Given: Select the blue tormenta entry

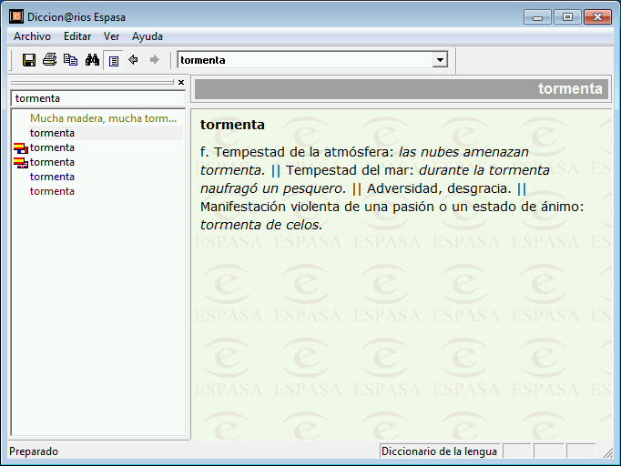Looking at the screenshot, I should [x=52, y=177].
